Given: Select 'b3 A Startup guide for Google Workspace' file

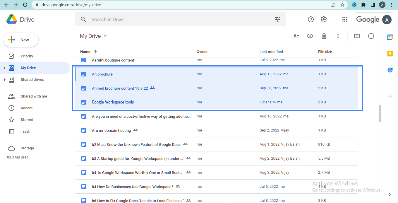Looking at the screenshot, I should (217, 158).
